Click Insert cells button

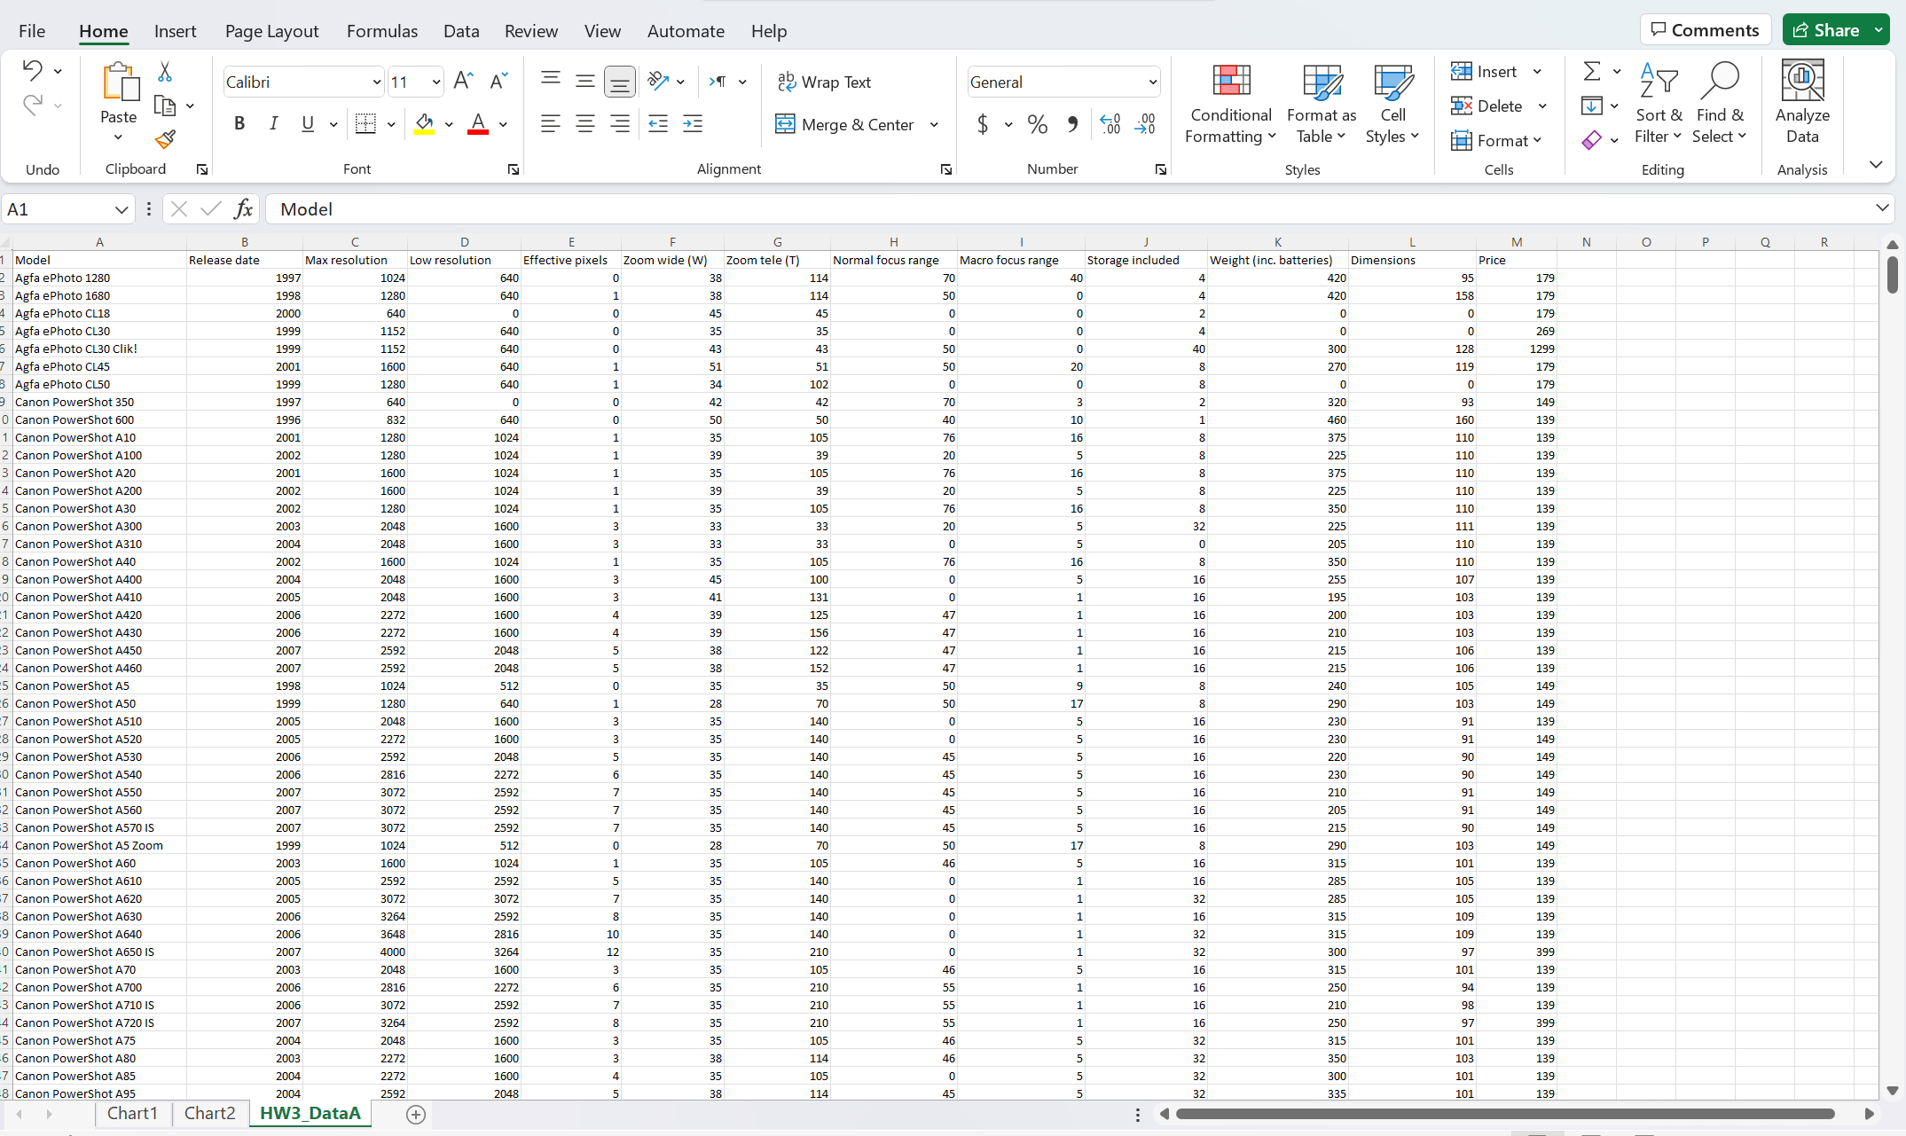click(1485, 72)
